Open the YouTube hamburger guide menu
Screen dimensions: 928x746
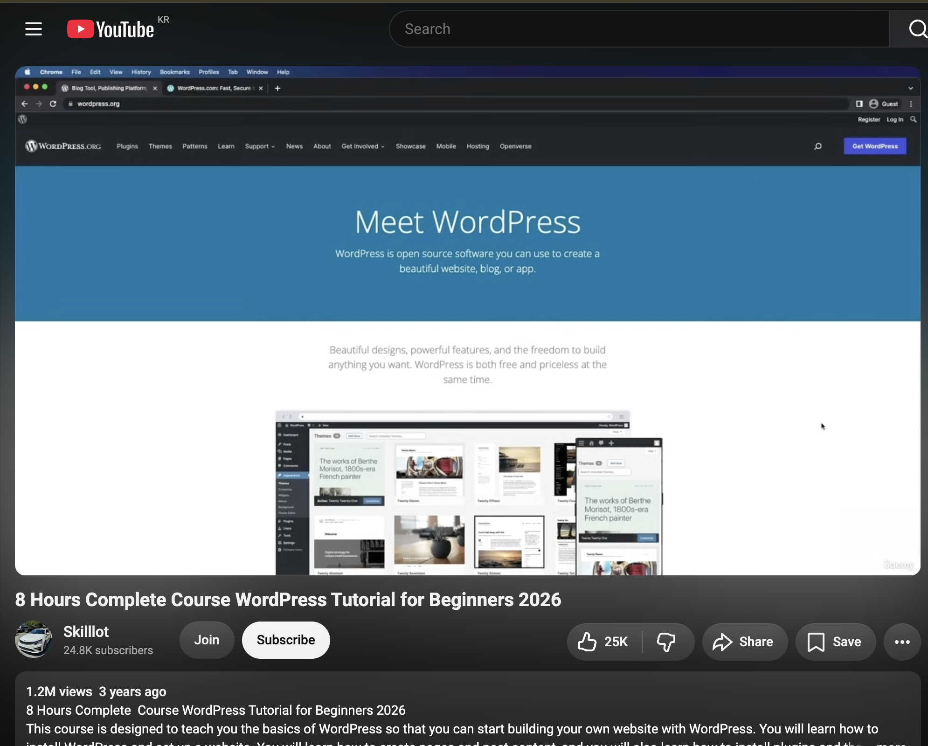(x=34, y=29)
